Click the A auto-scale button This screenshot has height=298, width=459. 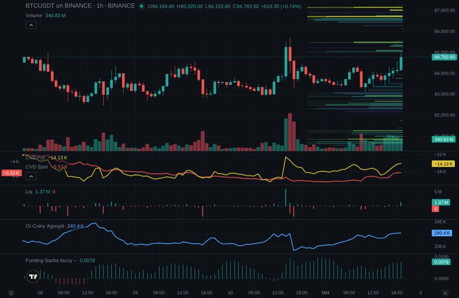tap(445, 293)
